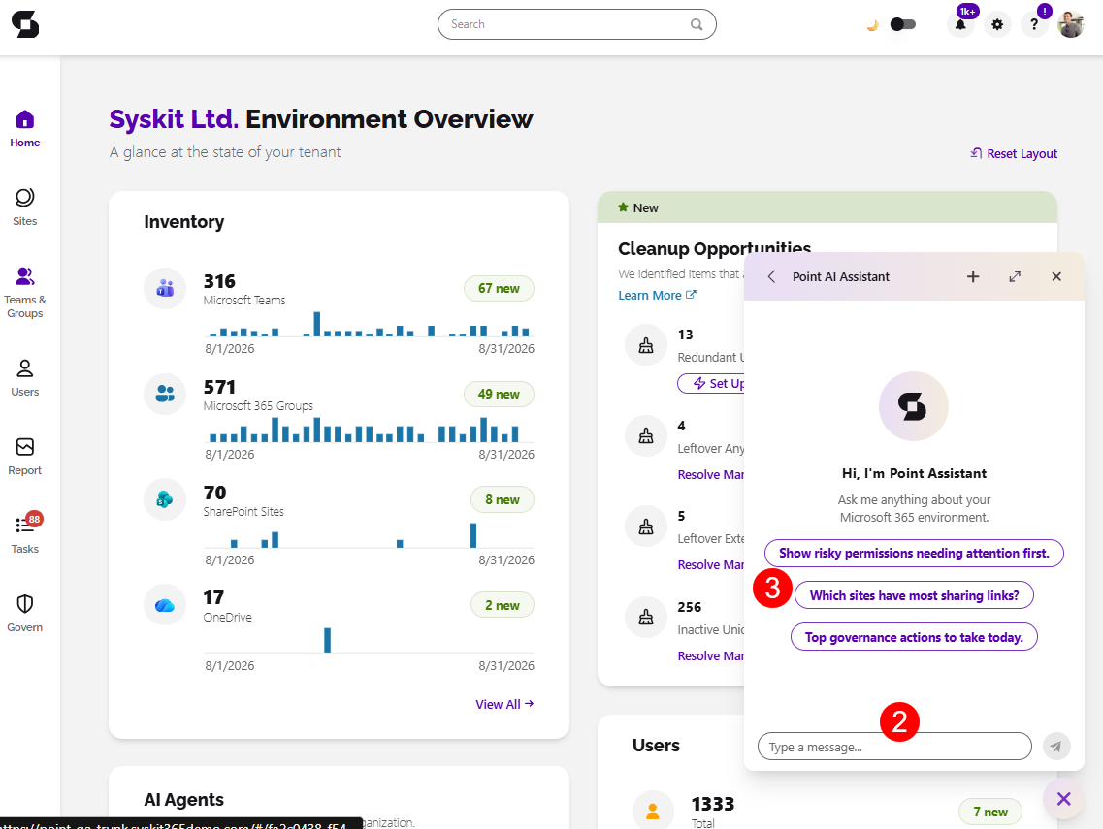Open the Govern shield section

click(x=24, y=613)
